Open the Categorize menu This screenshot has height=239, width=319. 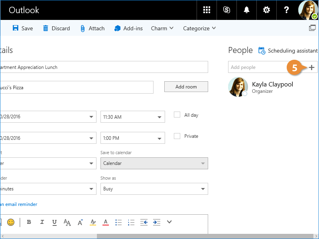click(199, 28)
